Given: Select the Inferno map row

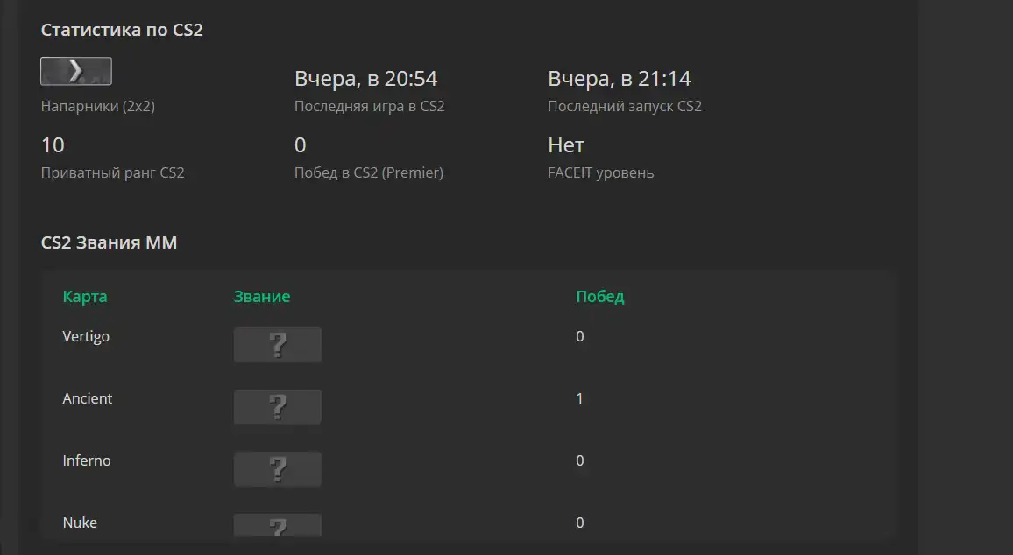Looking at the screenshot, I should click(x=469, y=468).
